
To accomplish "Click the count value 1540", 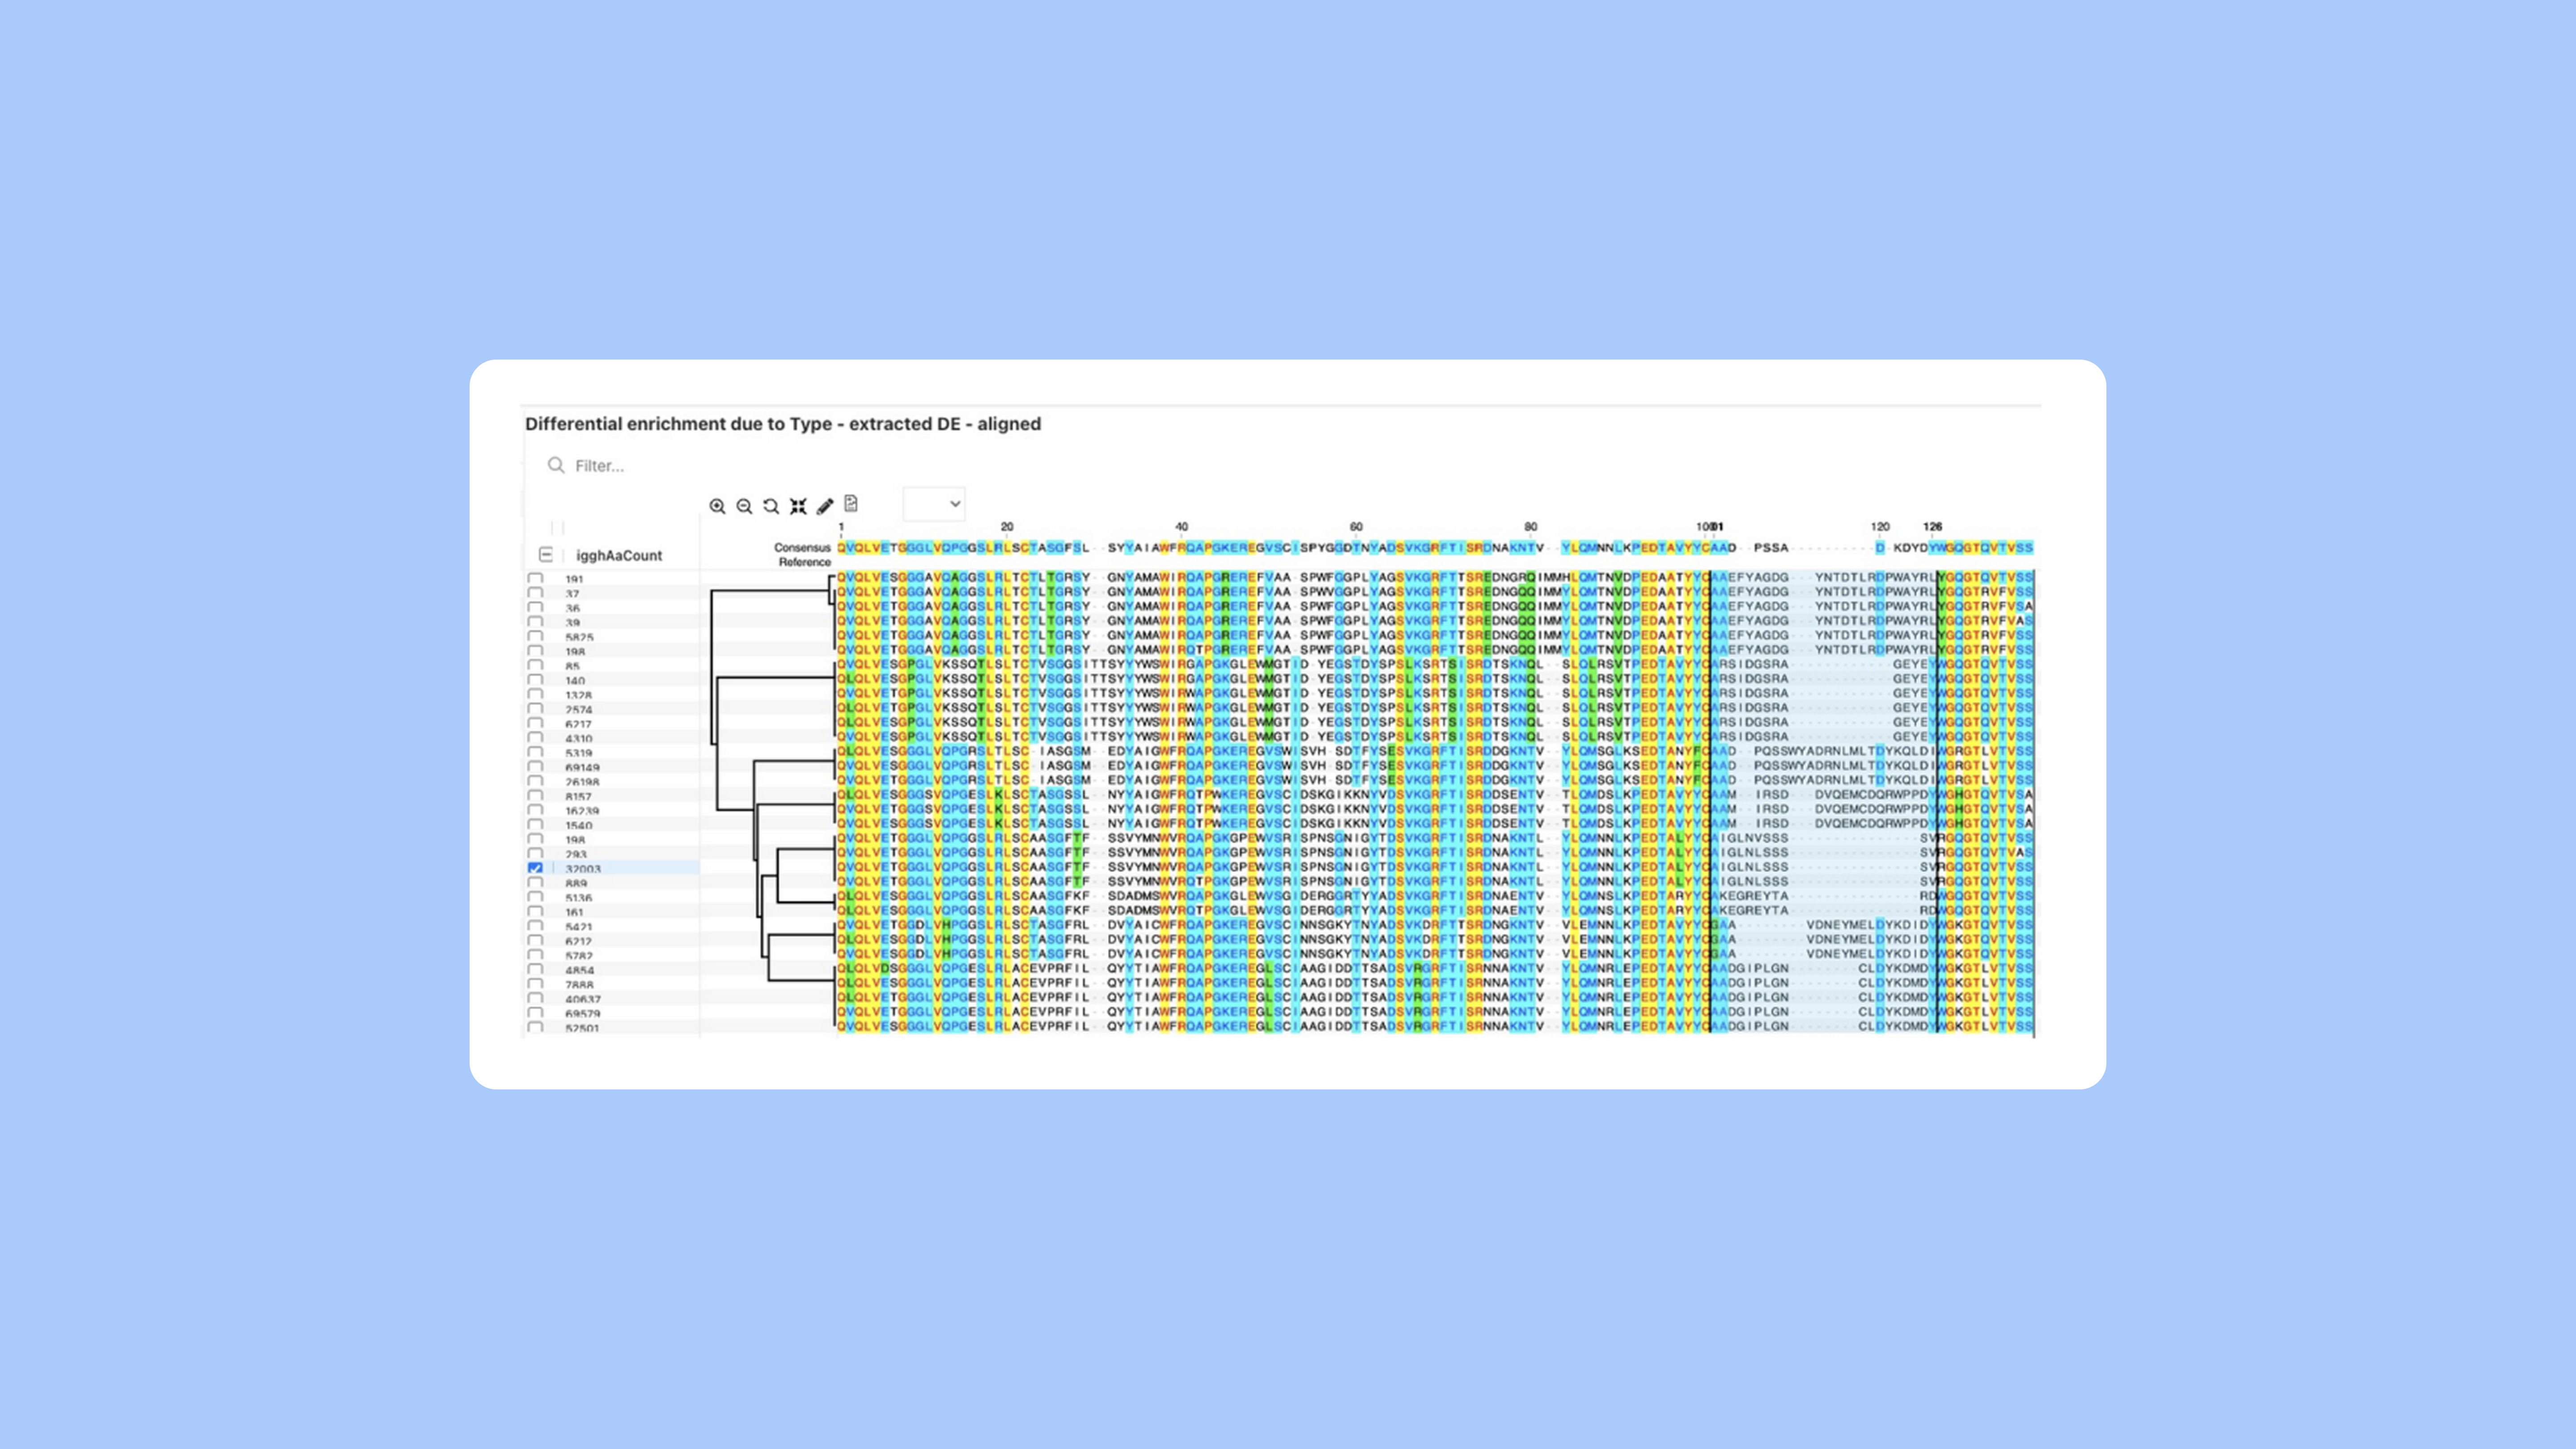I will (x=579, y=826).
